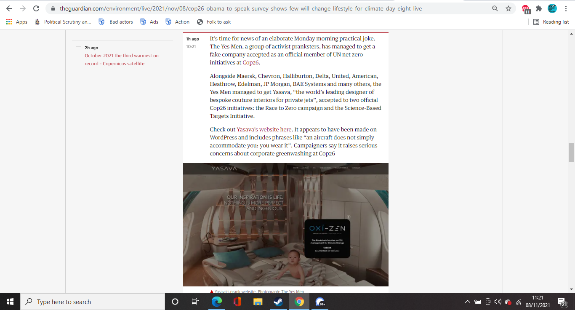
Task: Click the Type here to search box
Action: 93,302
